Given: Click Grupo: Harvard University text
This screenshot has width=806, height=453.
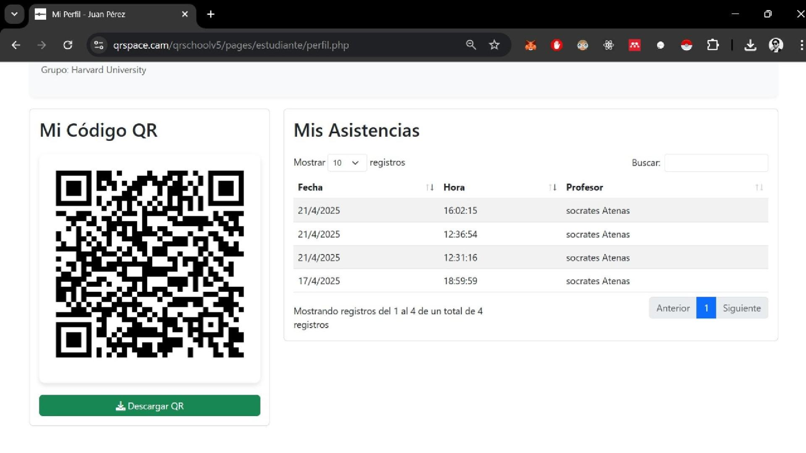Looking at the screenshot, I should [x=94, y=70].
